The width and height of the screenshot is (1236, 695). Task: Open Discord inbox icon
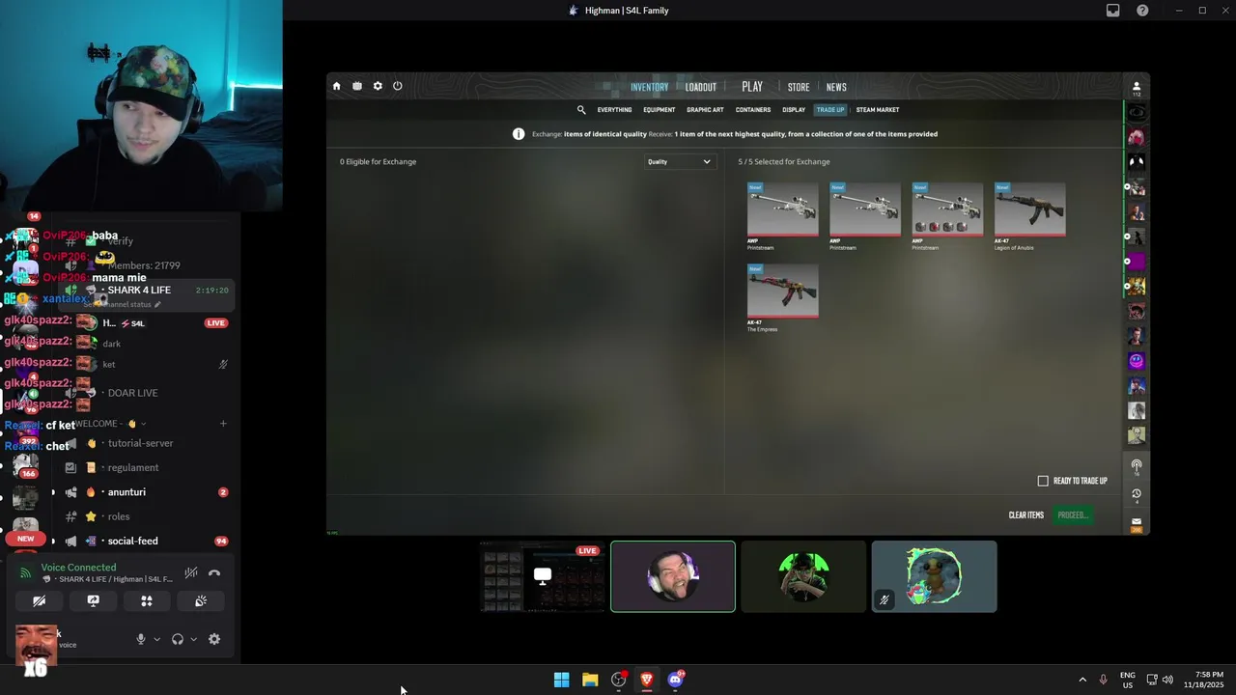(x=1113, y=11)
